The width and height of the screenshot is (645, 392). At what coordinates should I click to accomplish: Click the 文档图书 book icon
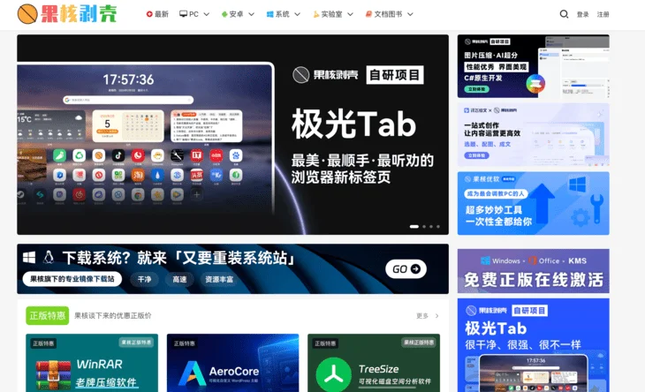pyautogui.click(x=368, y=14)
